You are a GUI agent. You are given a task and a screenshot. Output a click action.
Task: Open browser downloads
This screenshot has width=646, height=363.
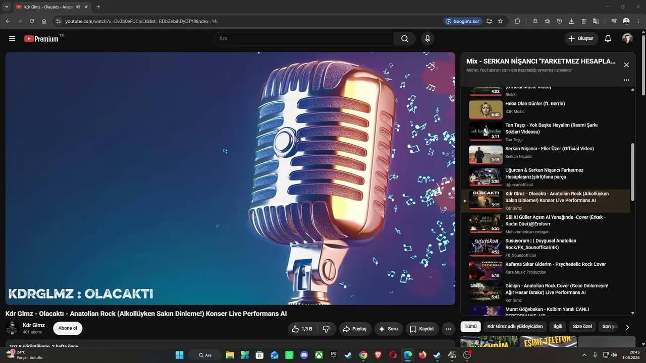pyautogui.click(x=571, y=21)
